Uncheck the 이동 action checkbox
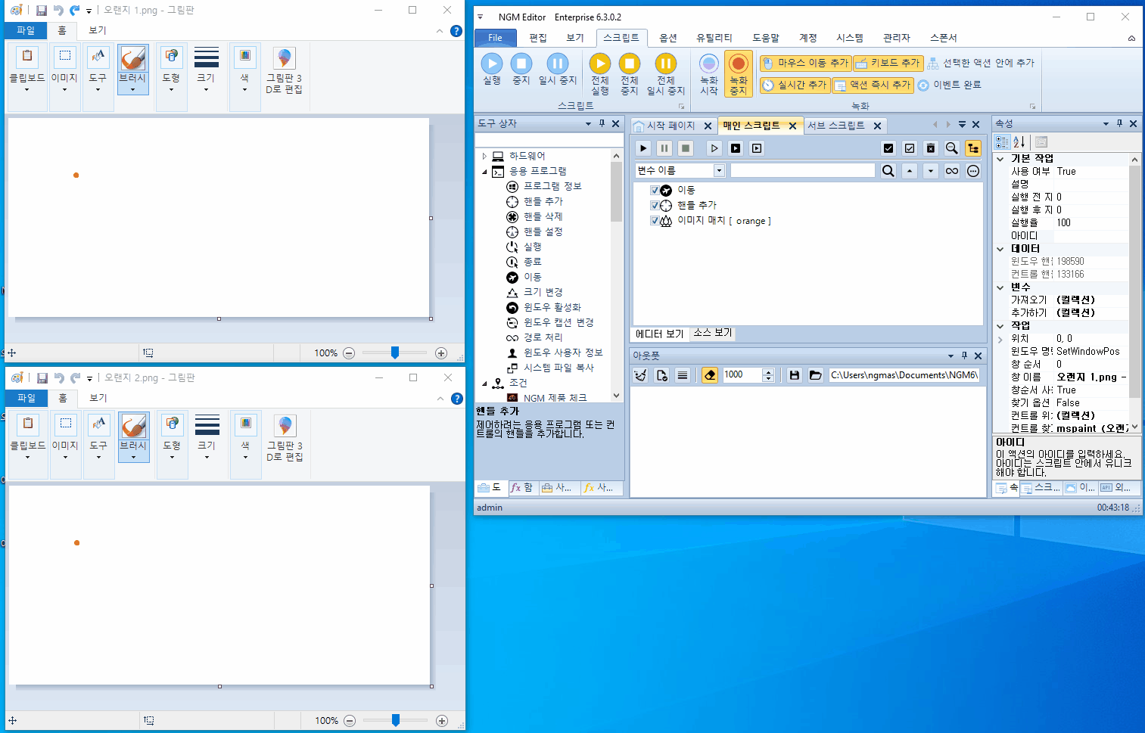 click(655, 191)
